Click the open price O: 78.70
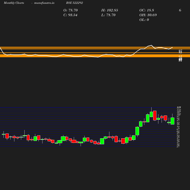The image size is (190, 190). (x=70, y=10)
